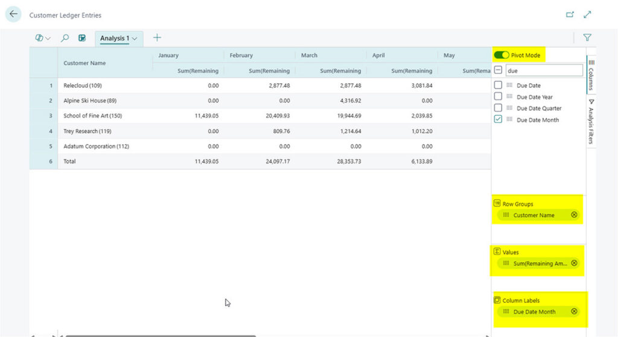This screenshot has width=618, height=337.
Task: Uncheck the Due Date Month field
Action: (498, 119)
